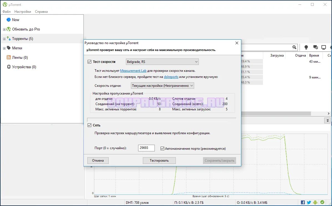The image size is (332, 206).
Task: Toggle the 'Сеть' checkbox
Action: [x=90, y=125]
